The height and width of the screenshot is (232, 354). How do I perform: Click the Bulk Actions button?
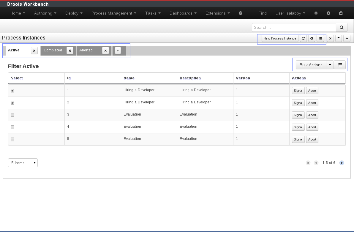(x=311, y=65)
